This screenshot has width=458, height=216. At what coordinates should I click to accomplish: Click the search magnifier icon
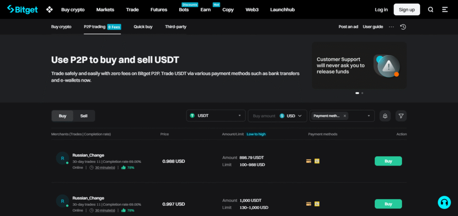[431, 10]
